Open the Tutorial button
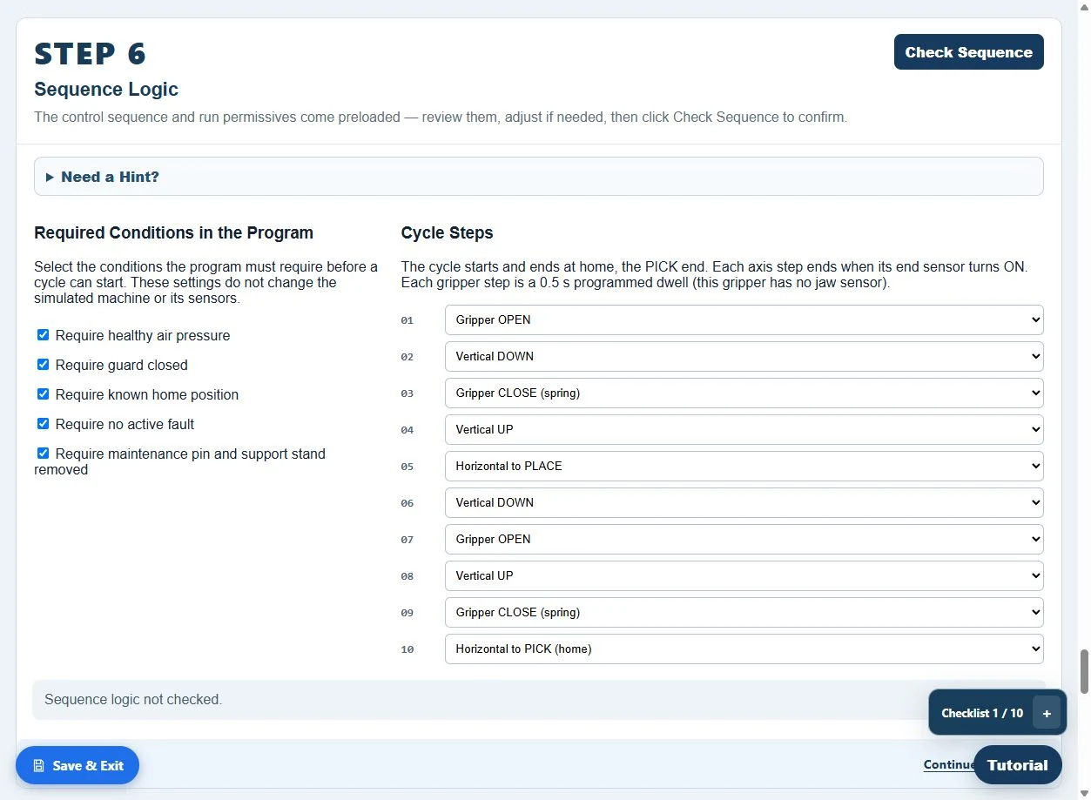The image size is (1091, 800). coord(1017,766)
